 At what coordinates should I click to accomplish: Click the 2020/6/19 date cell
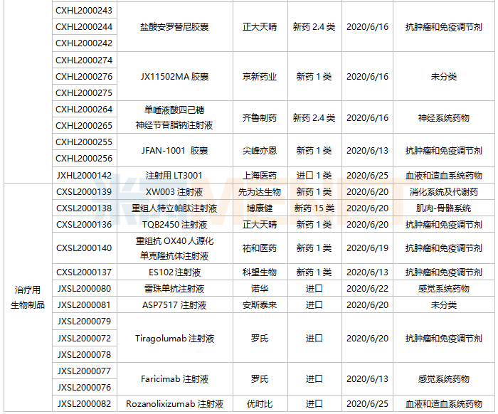point(367,248)
